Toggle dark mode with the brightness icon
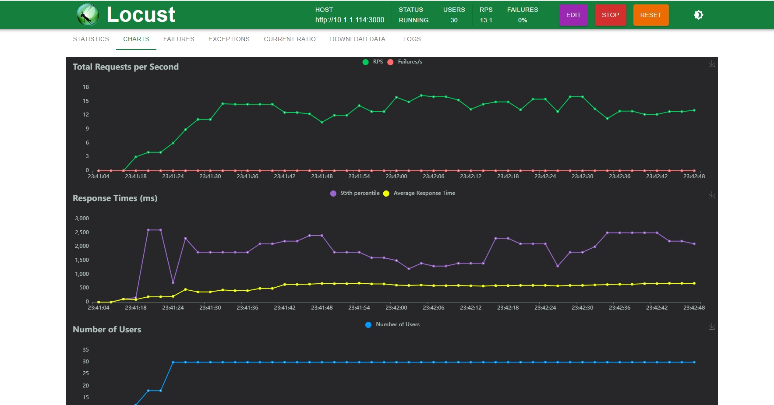Screen dimensions: 774x405 [699, 15]
